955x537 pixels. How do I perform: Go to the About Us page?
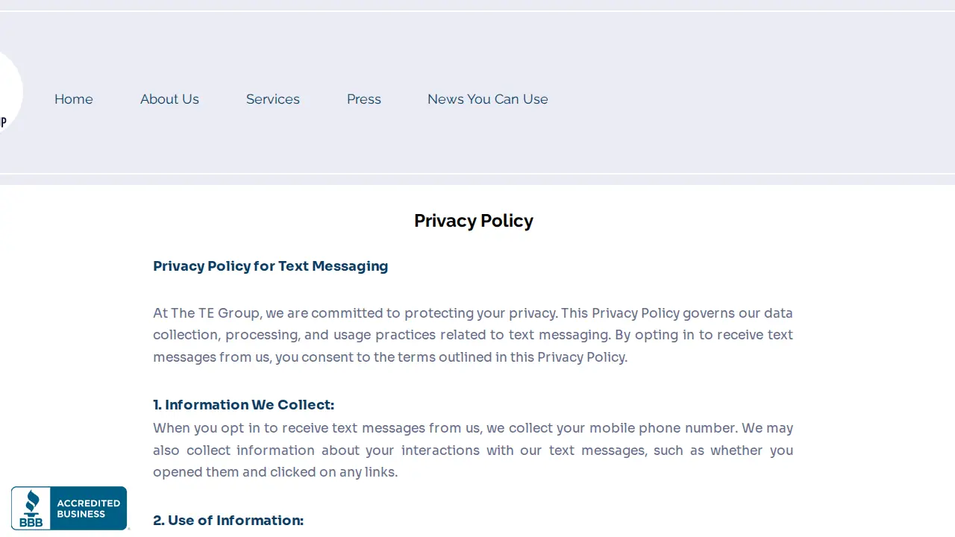coord(169,99)
